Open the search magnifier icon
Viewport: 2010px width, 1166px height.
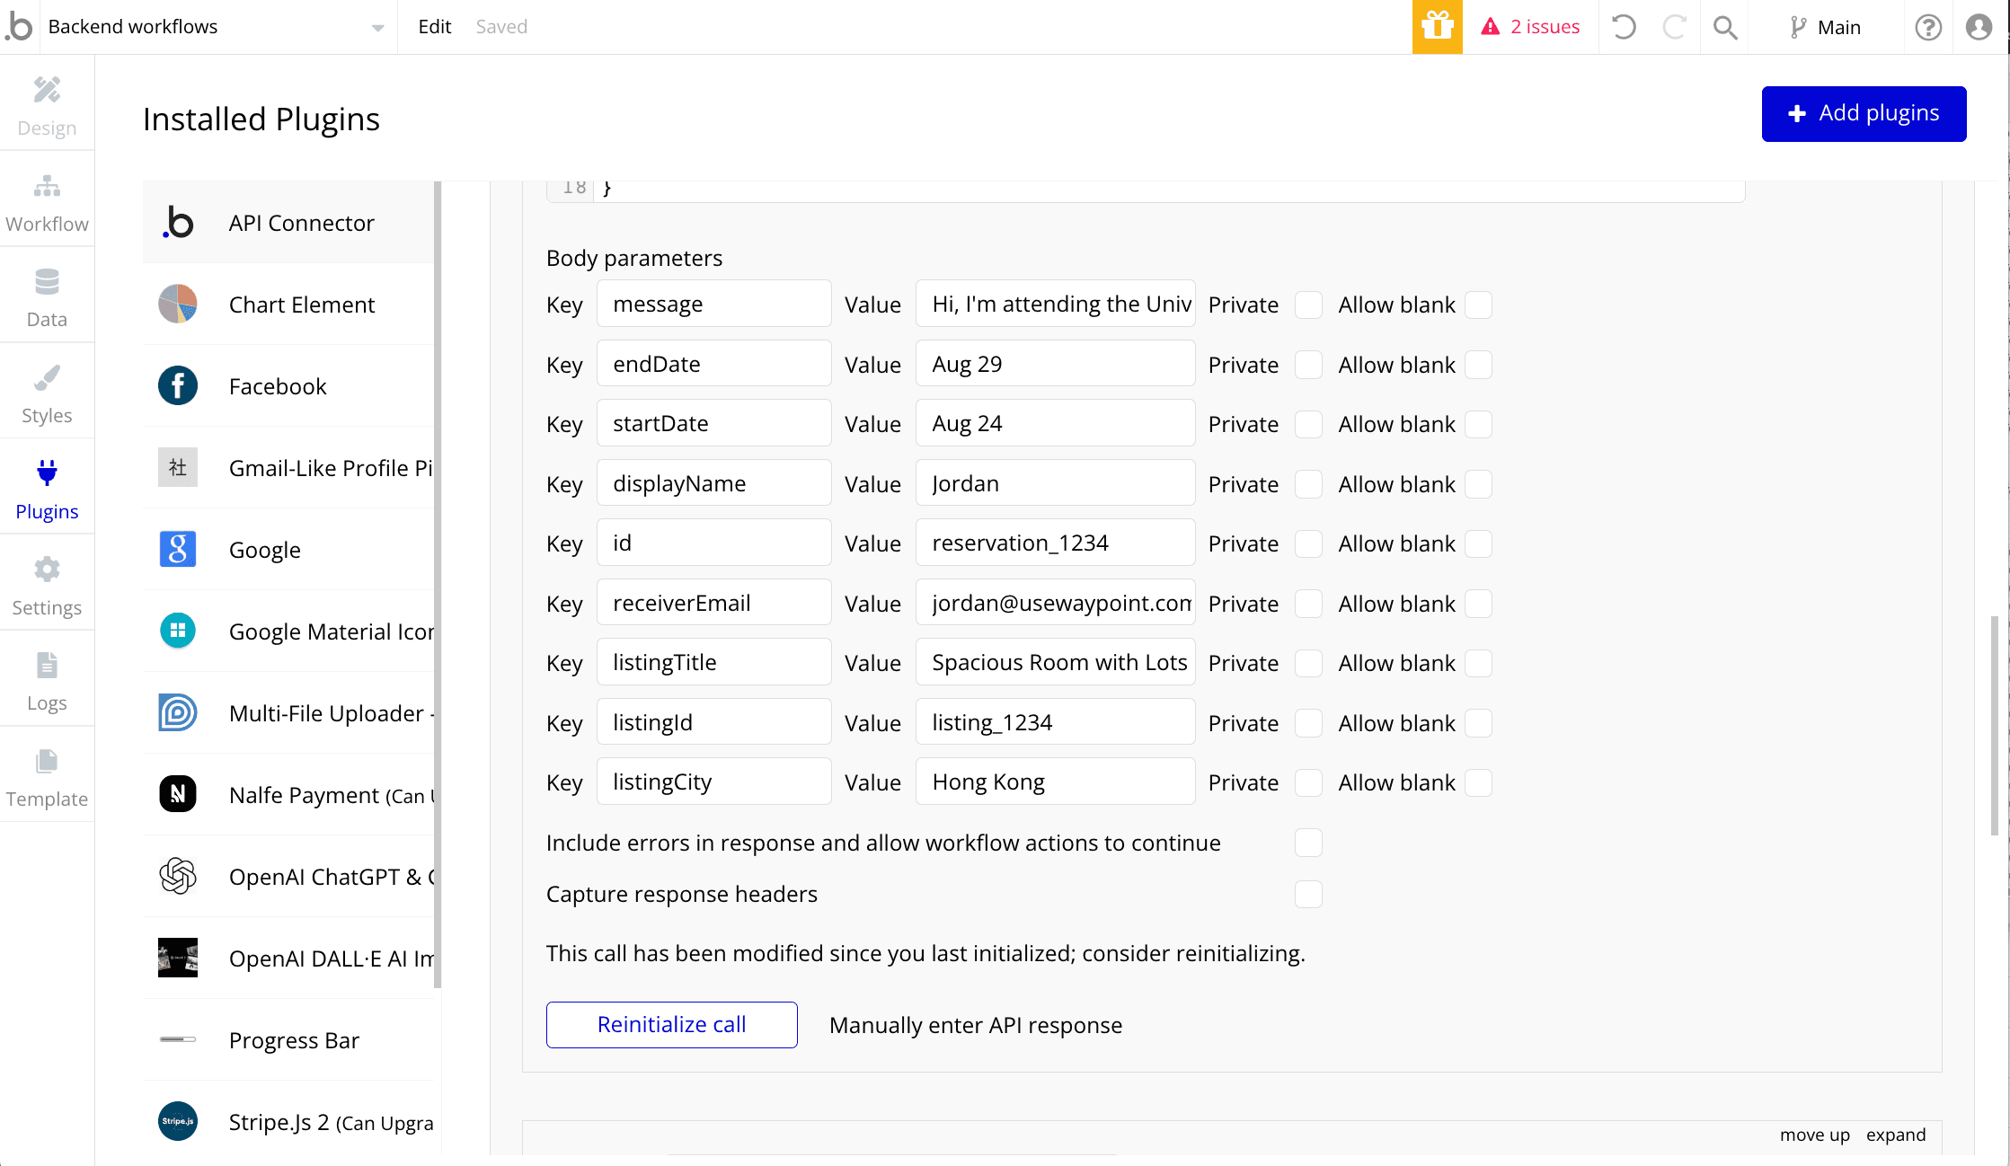tap(1724, 27)
